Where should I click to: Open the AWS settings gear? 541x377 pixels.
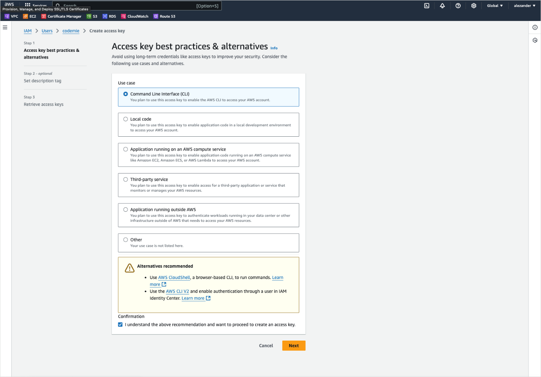(473, 6)
